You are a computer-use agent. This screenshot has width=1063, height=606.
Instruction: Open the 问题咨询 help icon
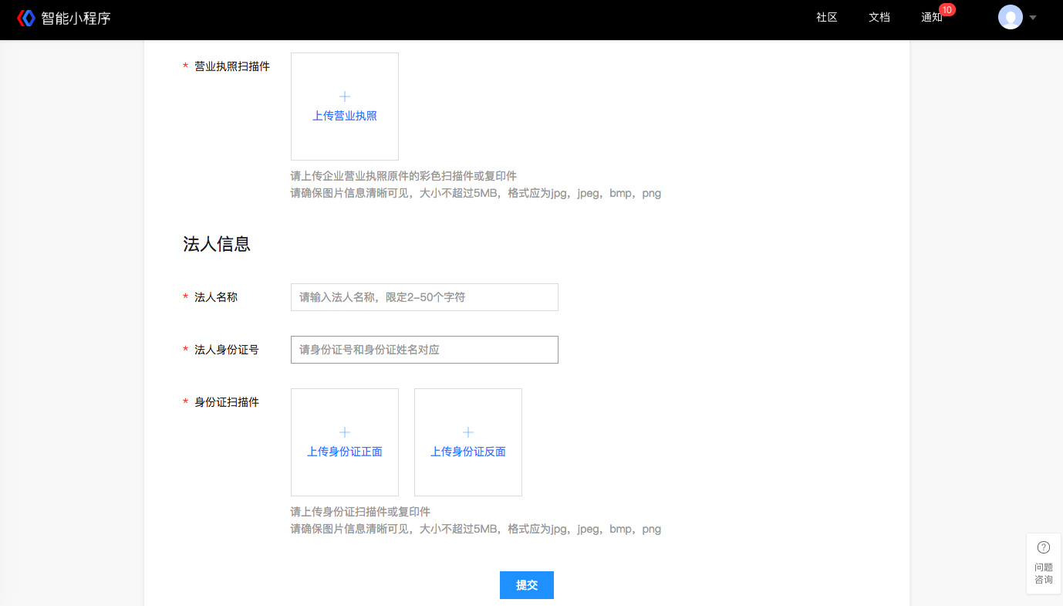1043,564
